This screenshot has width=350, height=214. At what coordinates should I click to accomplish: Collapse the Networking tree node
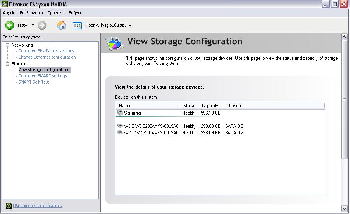coord(8,45)
